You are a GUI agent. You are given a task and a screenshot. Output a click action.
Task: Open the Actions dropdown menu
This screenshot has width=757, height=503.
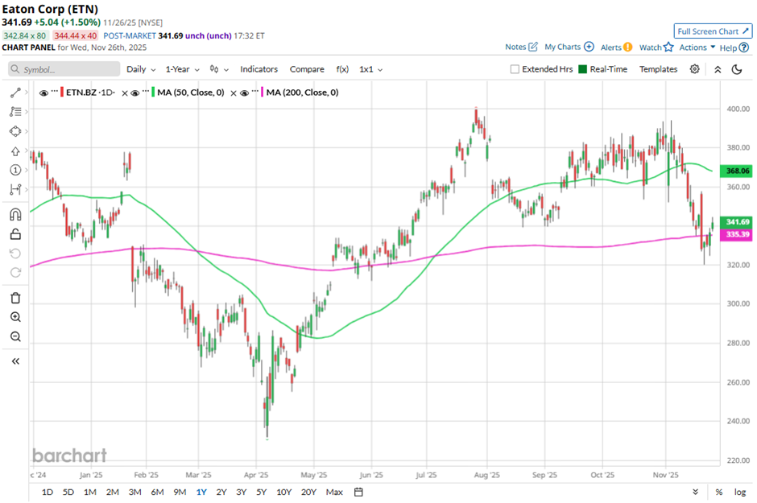697,47
